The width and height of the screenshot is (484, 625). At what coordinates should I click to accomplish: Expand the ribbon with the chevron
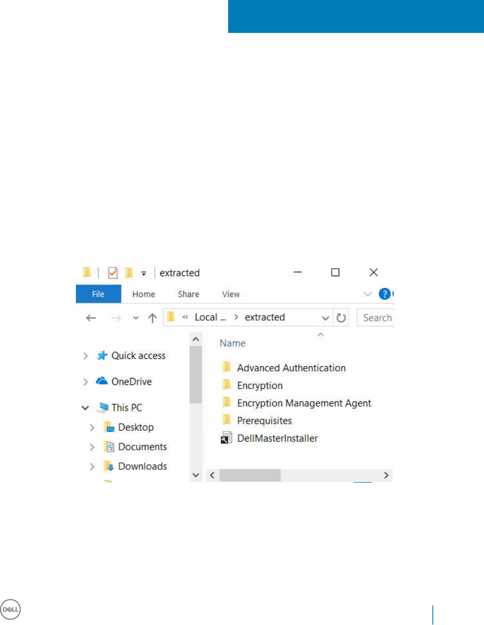click(x=368, y=294)
